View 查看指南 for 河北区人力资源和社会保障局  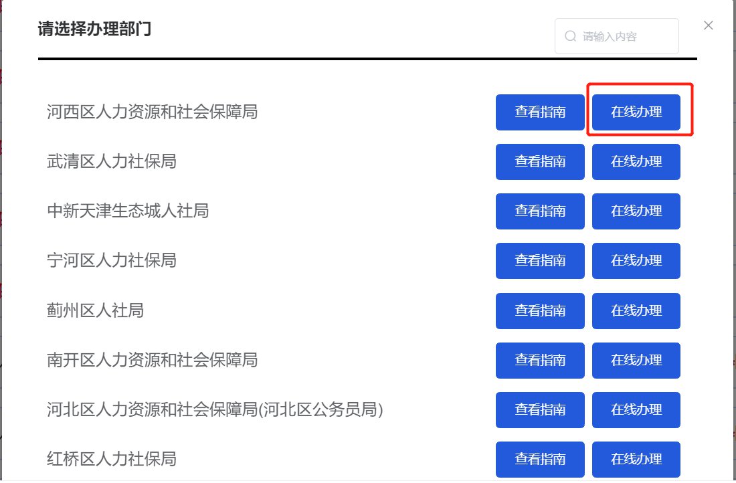click(x=540, y=409)
